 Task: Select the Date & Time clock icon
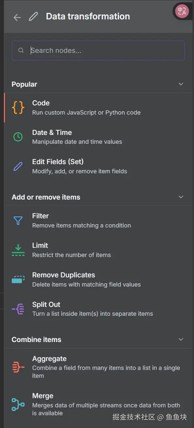coord(18,137)
